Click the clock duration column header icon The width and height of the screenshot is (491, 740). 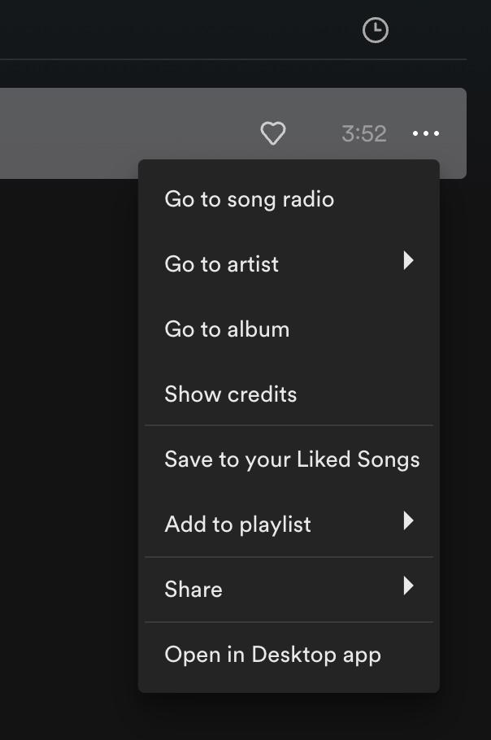(x=375, y=31)
